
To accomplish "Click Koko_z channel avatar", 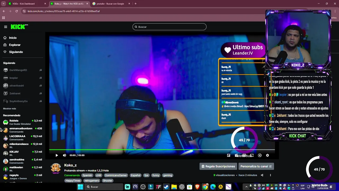I will click(x=56, y=168).
